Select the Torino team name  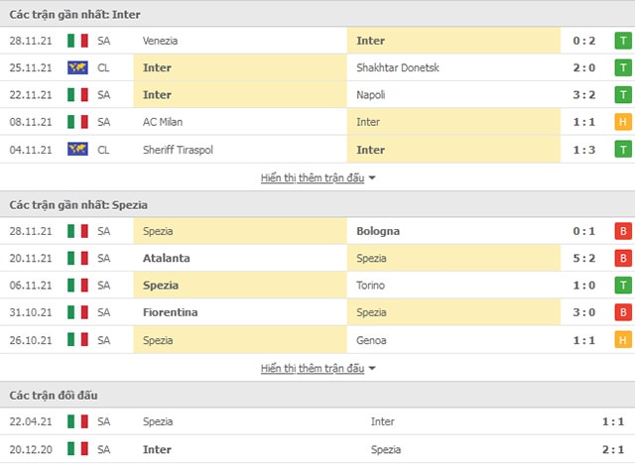pos(370,286)
